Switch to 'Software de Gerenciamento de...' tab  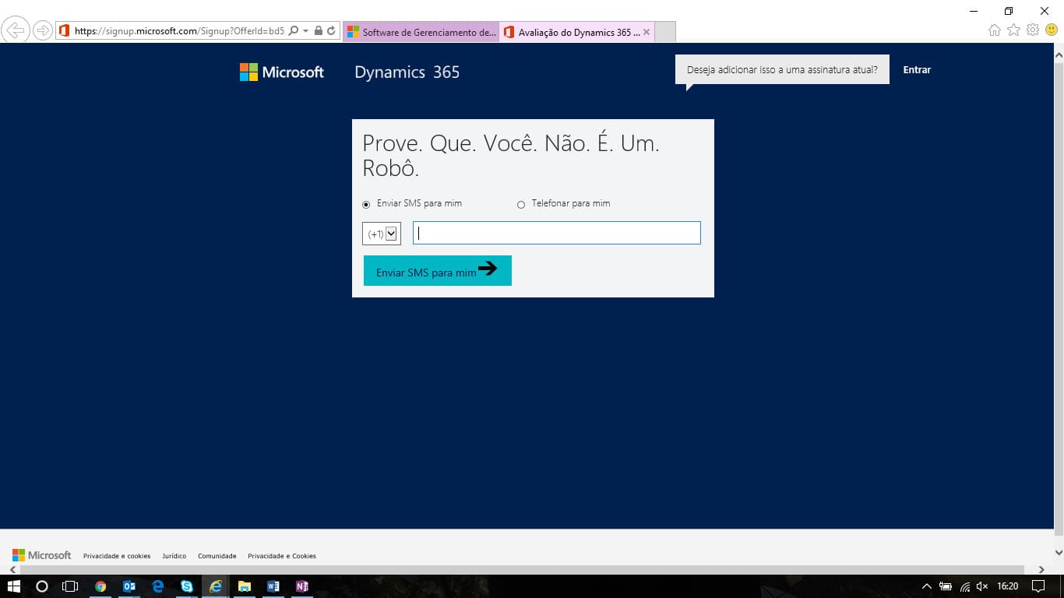pyautogui.click(x=421, y=32)
